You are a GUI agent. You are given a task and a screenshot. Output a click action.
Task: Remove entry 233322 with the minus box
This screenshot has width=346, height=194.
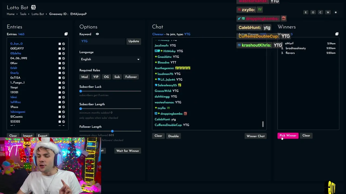tap(60, 122)
